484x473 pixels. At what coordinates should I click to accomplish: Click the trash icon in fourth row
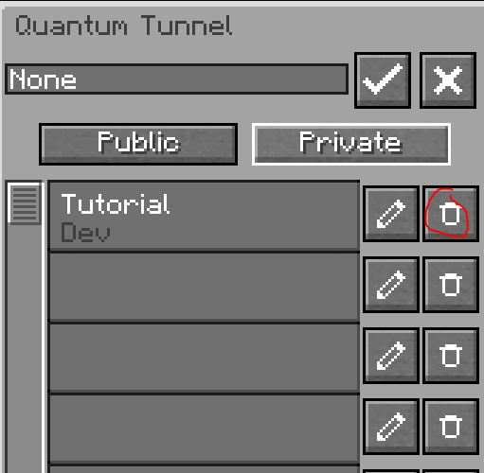[x=451, y=427]
